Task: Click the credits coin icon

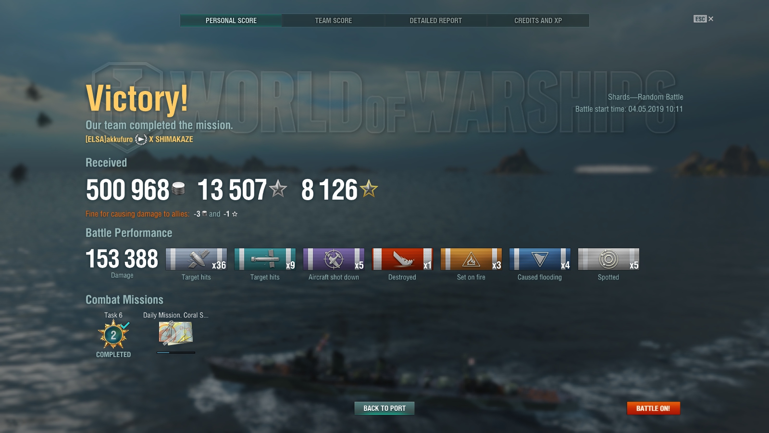Action: pos(178,189)
